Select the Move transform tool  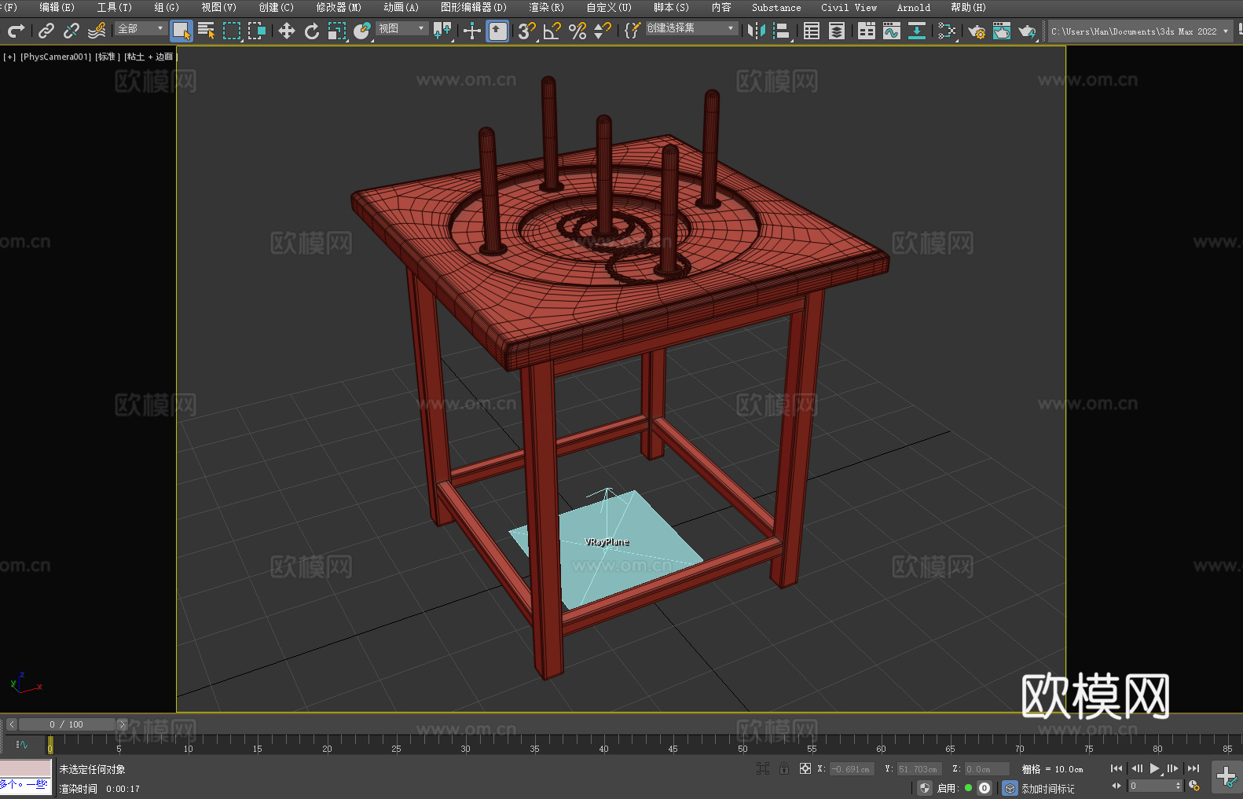[287, 31]
